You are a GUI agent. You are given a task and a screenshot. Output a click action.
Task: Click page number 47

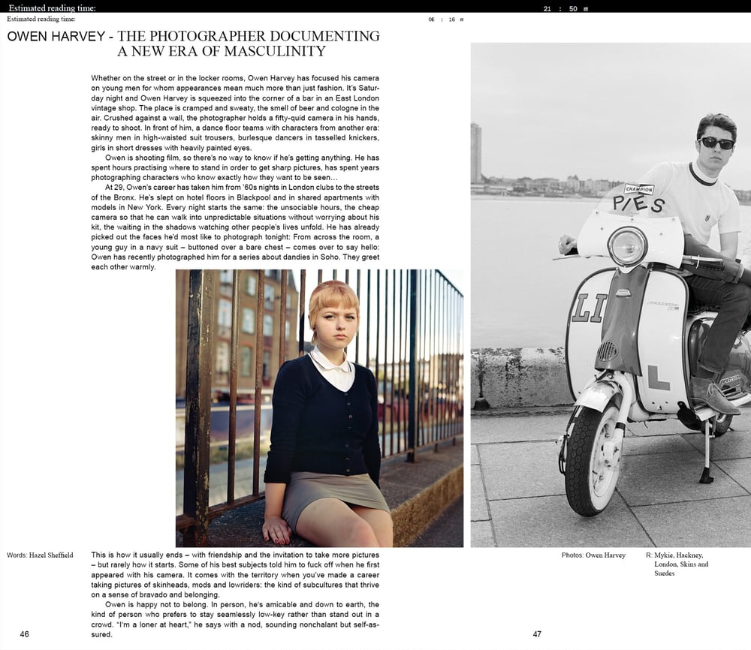point(537,634)
